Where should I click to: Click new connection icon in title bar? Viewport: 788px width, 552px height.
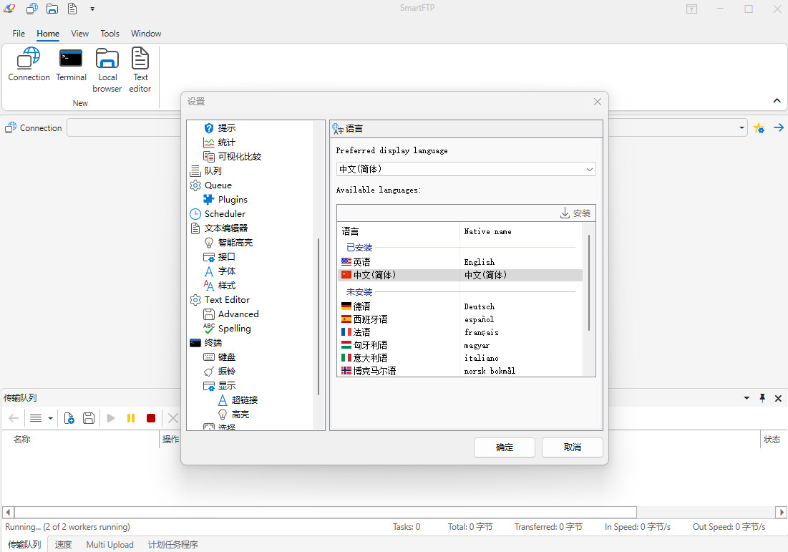(x=32, y=9)
